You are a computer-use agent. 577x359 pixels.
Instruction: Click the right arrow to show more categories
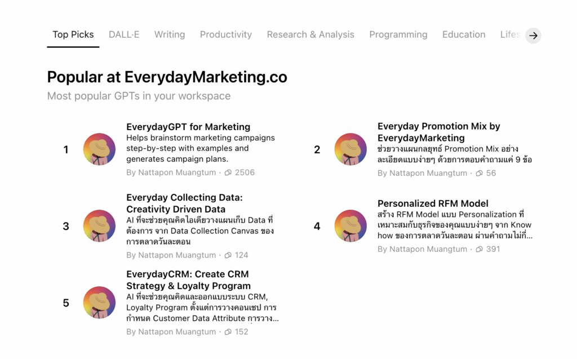(x=533, y=36)
